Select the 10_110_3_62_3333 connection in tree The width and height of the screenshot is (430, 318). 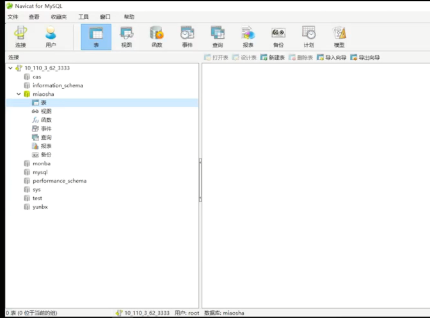47,68
